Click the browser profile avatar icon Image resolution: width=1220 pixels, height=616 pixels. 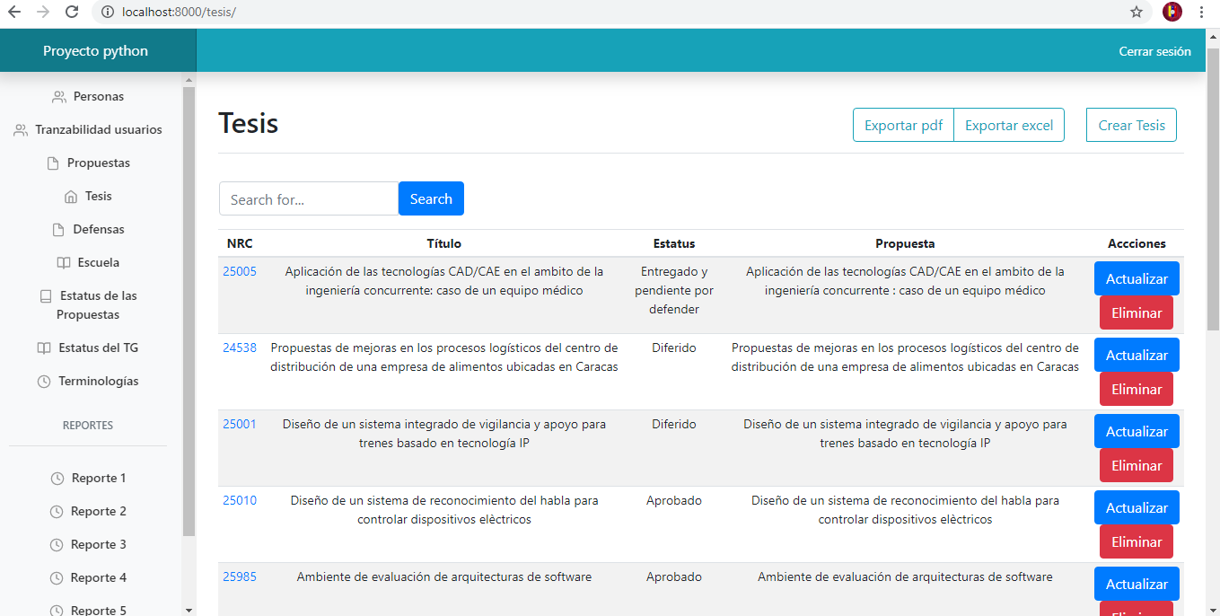click(x=1172, y=12)
